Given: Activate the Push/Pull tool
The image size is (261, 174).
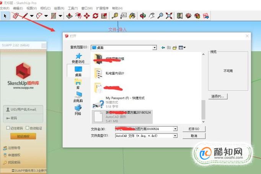Looking at the screenshot, I should [69, 16].
